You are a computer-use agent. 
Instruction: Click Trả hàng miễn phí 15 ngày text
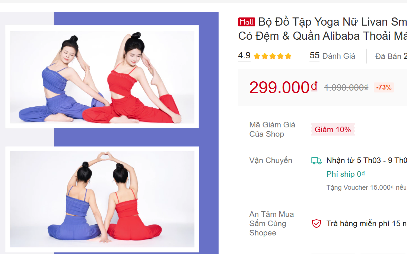click(366, 224)
